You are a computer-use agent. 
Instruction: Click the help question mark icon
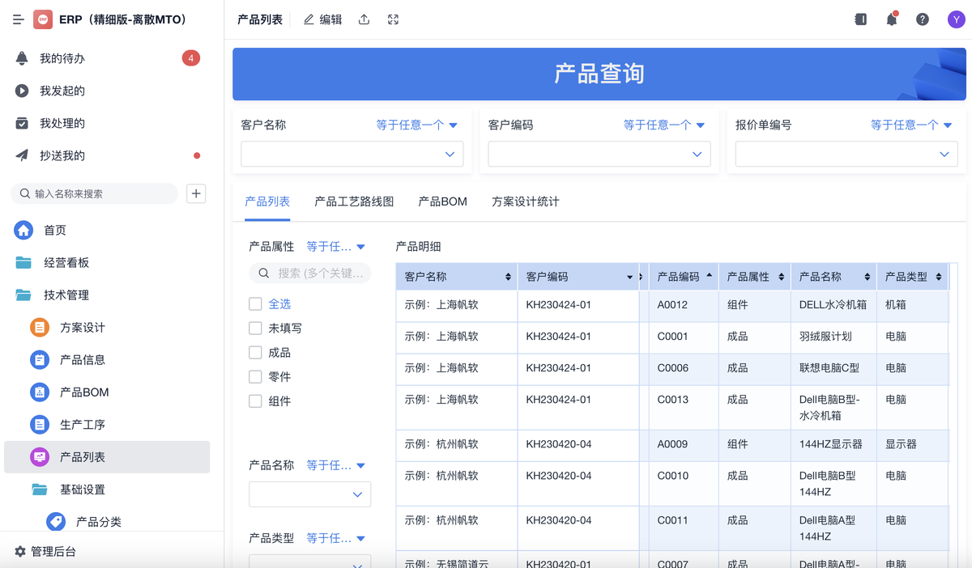pos(922,19)
